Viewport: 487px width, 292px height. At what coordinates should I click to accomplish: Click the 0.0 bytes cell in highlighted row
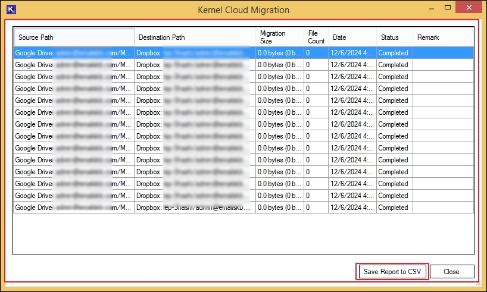pyautogui.click(x=280, y=53)
